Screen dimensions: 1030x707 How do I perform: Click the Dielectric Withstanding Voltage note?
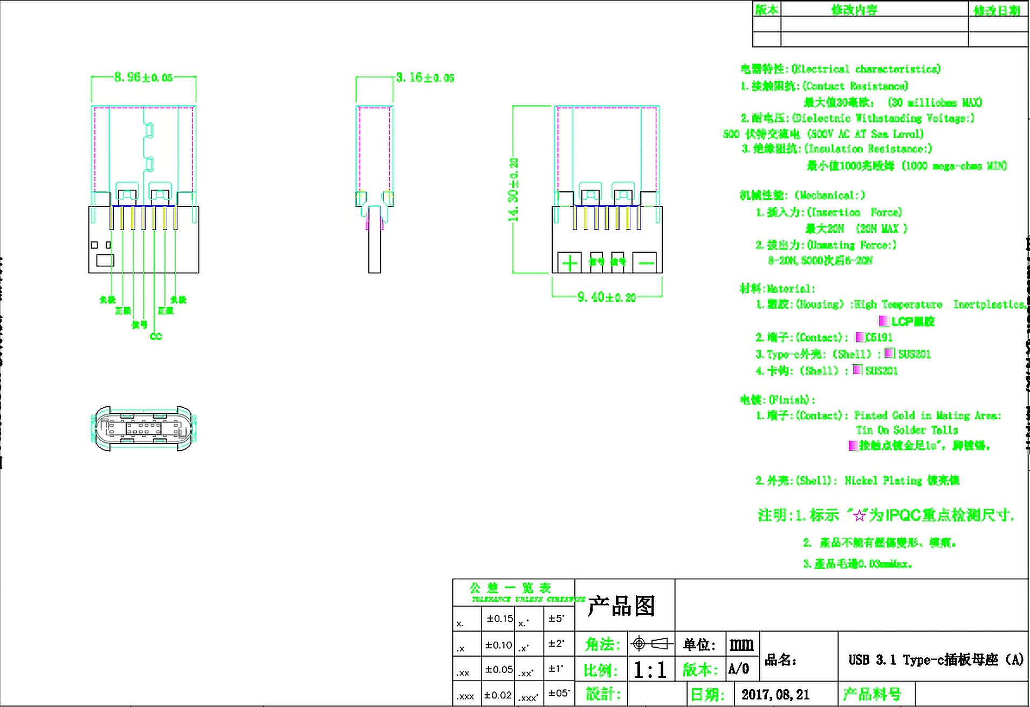click(857, 118)
